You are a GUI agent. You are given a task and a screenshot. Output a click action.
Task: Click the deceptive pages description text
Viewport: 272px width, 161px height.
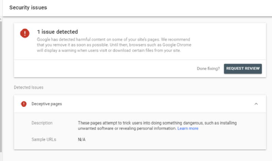tap(157, 123)
